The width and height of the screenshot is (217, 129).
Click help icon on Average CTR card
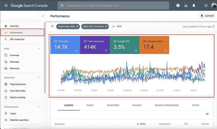(x=136, y=51)
